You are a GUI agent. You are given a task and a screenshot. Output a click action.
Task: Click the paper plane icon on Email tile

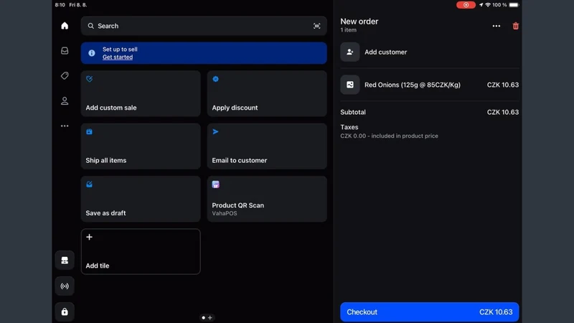point(216,131)
